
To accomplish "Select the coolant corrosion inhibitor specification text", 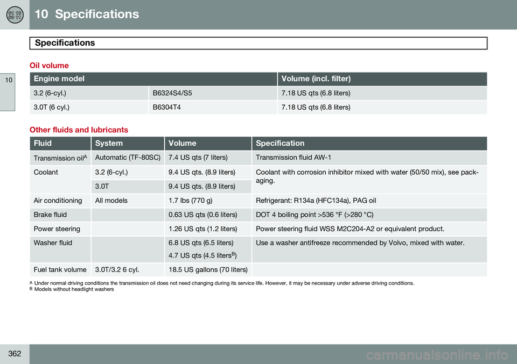I will point(367,176).
